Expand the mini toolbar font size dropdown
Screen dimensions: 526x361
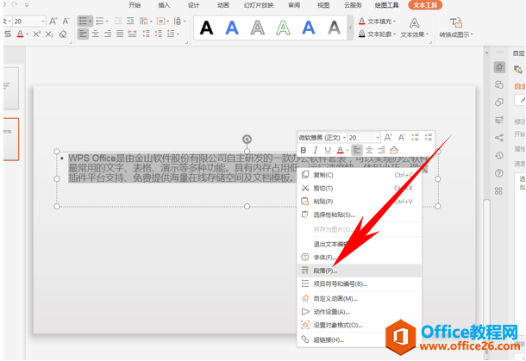376,137
